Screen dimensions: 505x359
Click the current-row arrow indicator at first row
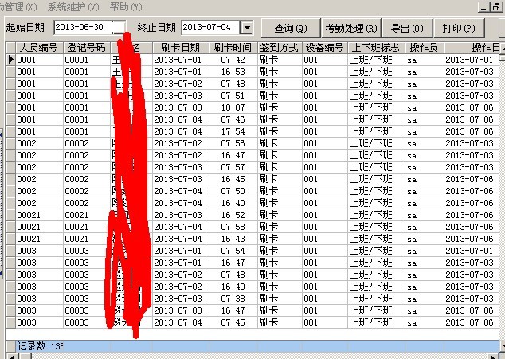(10, 60)
